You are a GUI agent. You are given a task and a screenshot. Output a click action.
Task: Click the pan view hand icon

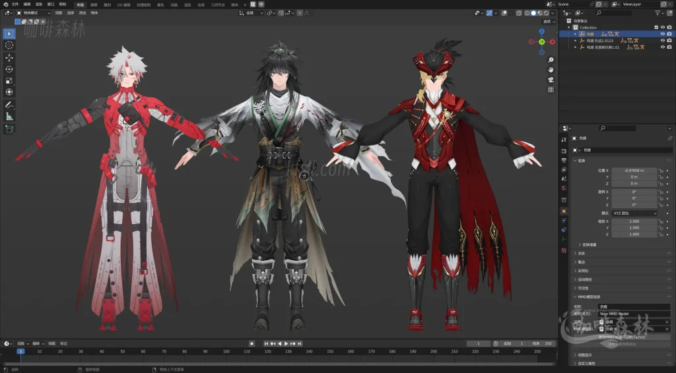pyautogui.click(x=551, y=70)
